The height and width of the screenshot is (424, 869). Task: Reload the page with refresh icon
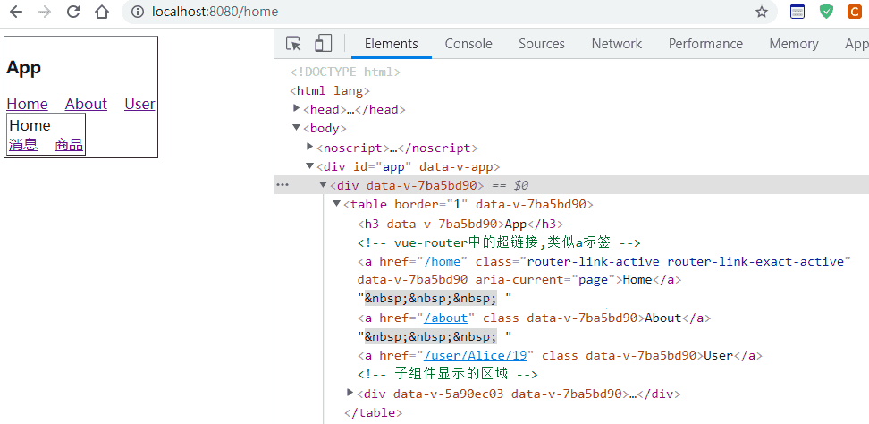pos(72,12)
